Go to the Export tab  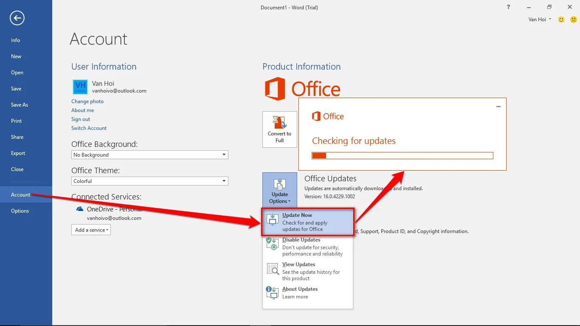click(x=26, y=153)
